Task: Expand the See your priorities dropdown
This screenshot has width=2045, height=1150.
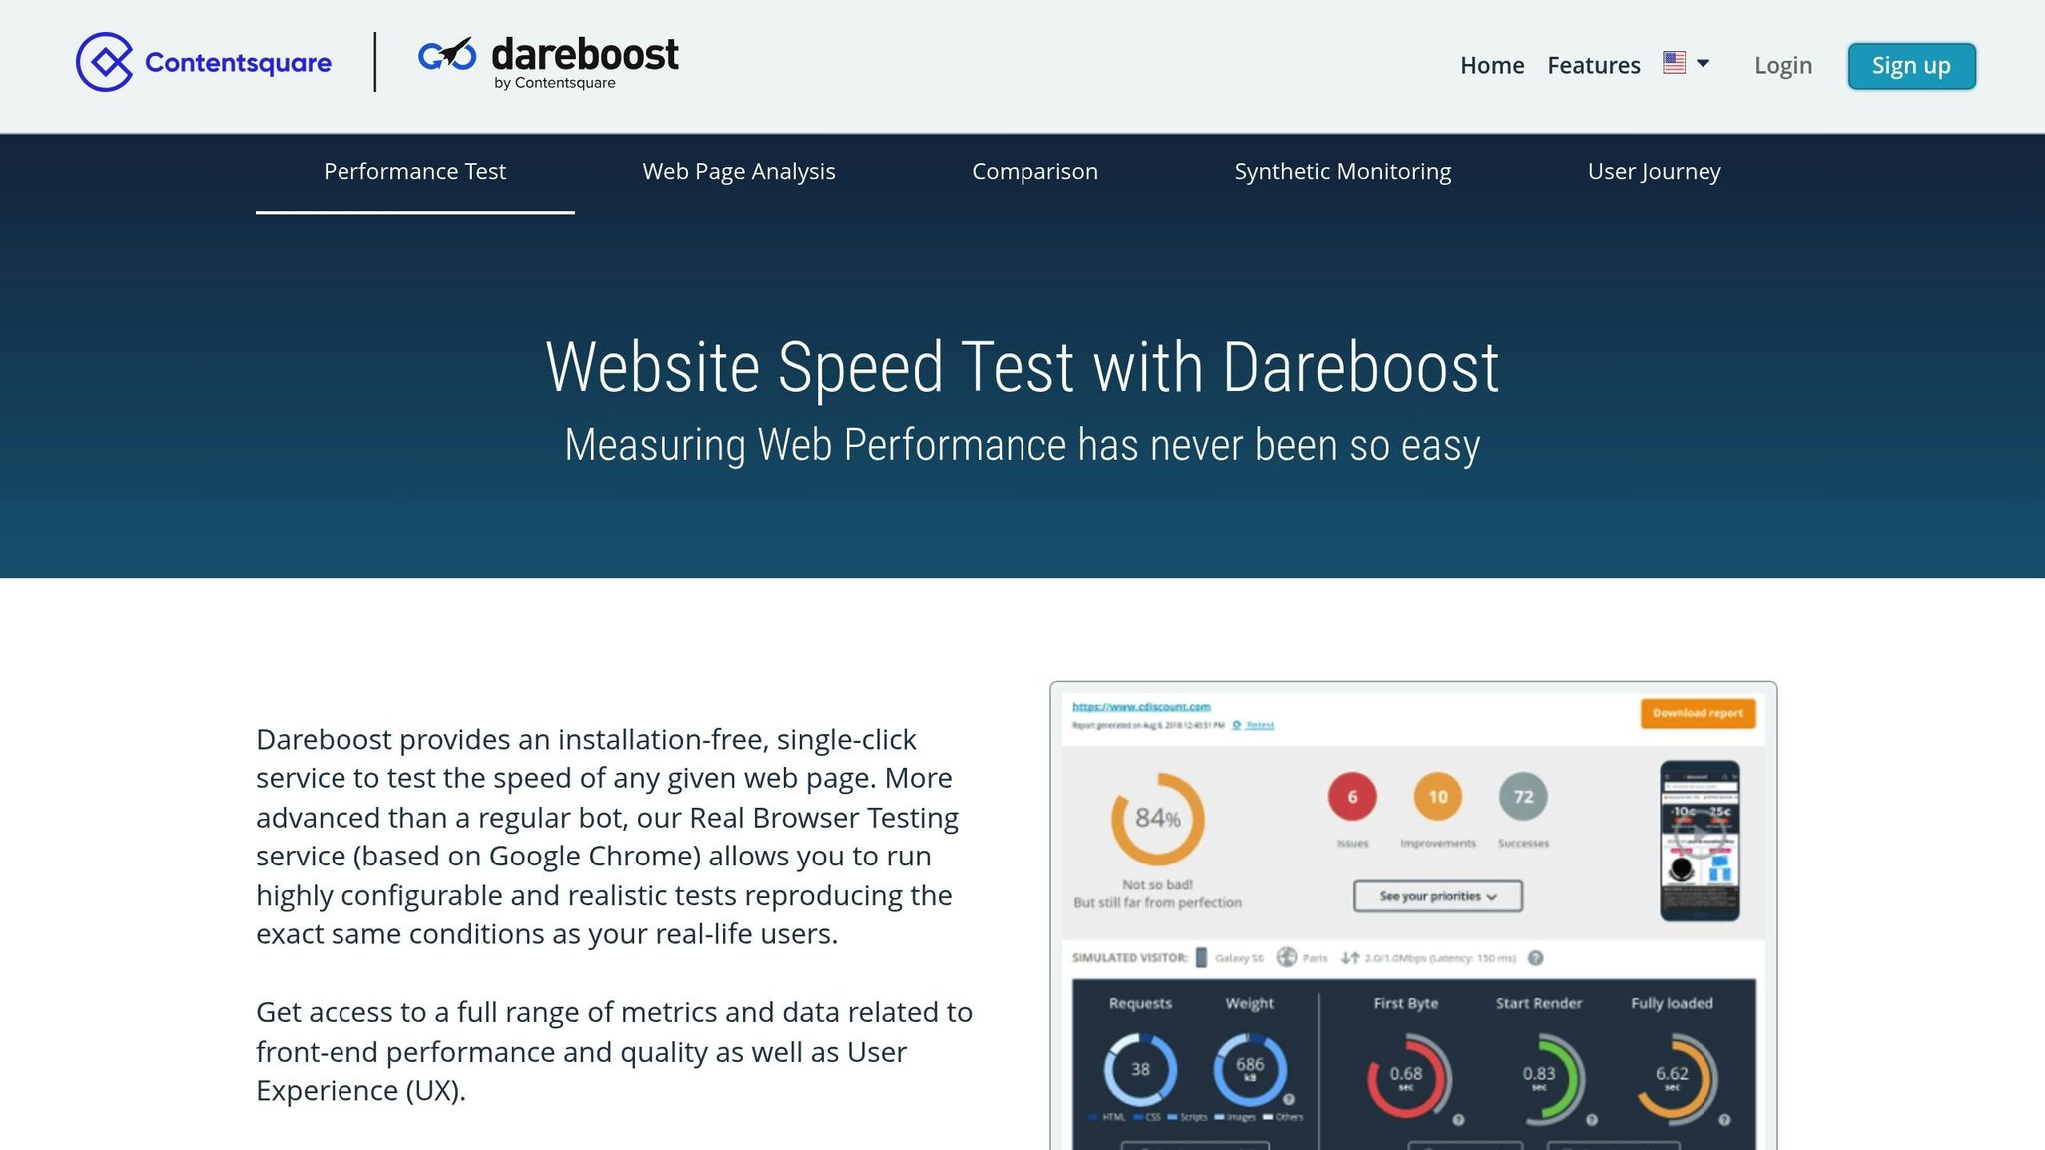Action: click(1438, 896)
